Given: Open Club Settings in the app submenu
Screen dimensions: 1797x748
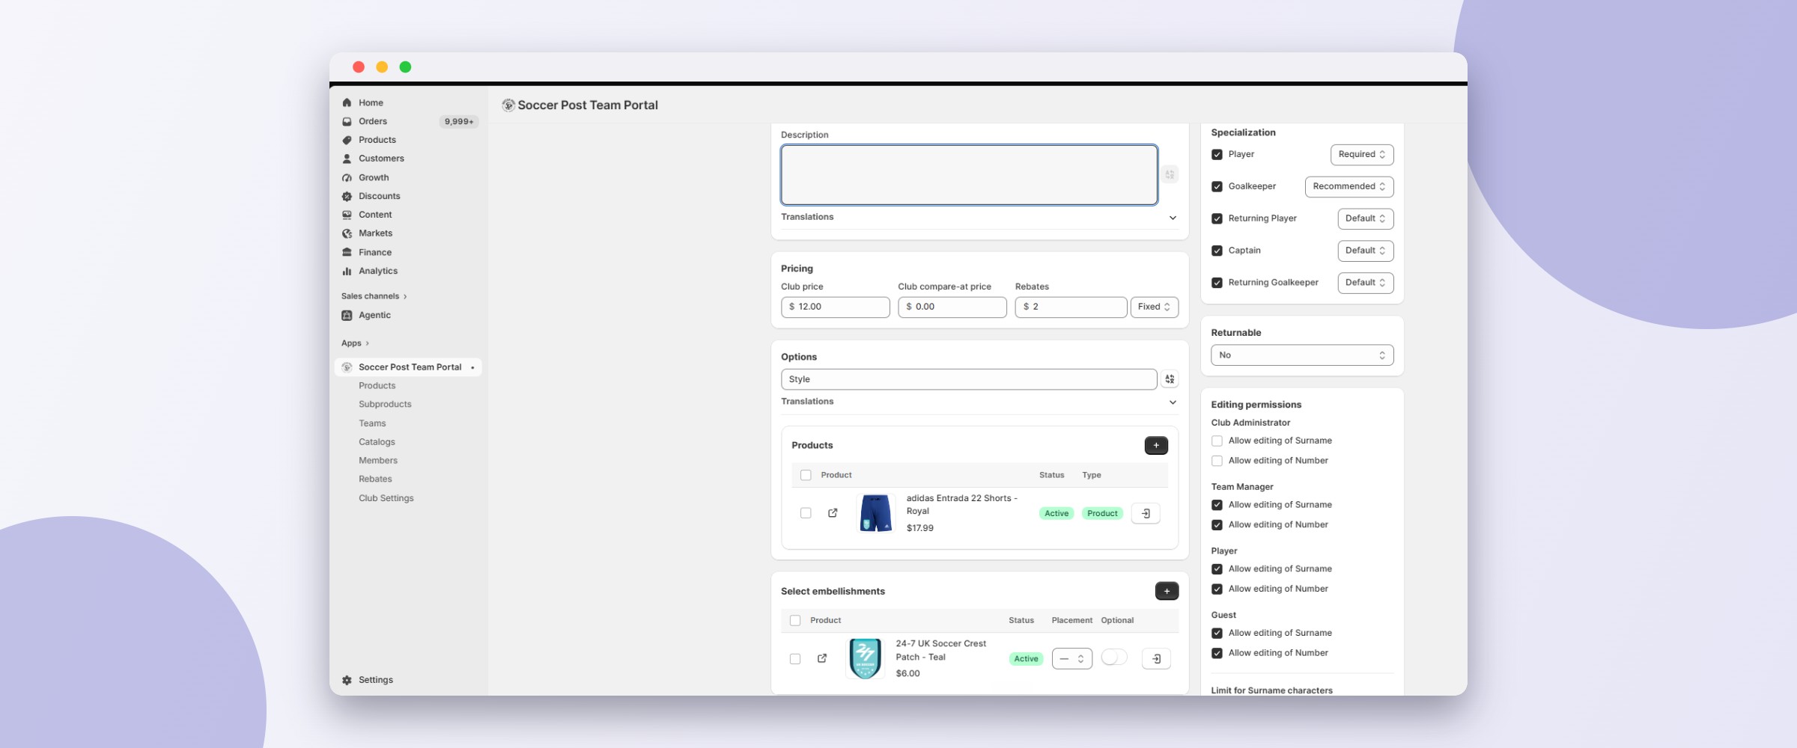Looking at the screenshot, I should (386, 498).
